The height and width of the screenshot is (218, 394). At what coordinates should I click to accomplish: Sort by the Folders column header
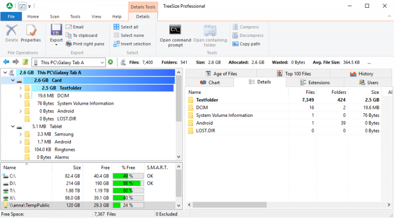[332, 92]
